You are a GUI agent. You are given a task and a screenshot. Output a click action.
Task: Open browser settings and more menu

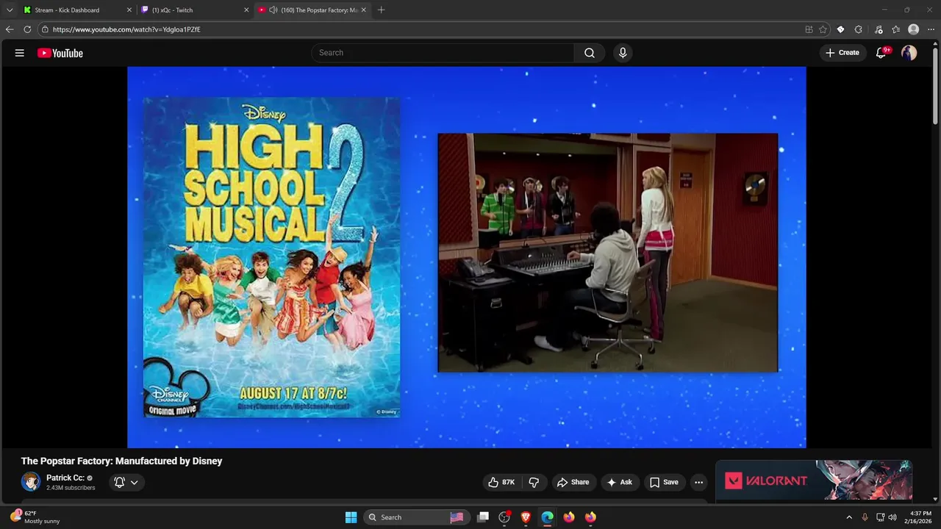[x=931, y=29]
